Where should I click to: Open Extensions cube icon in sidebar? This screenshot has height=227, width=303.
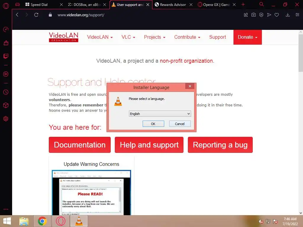6,105
